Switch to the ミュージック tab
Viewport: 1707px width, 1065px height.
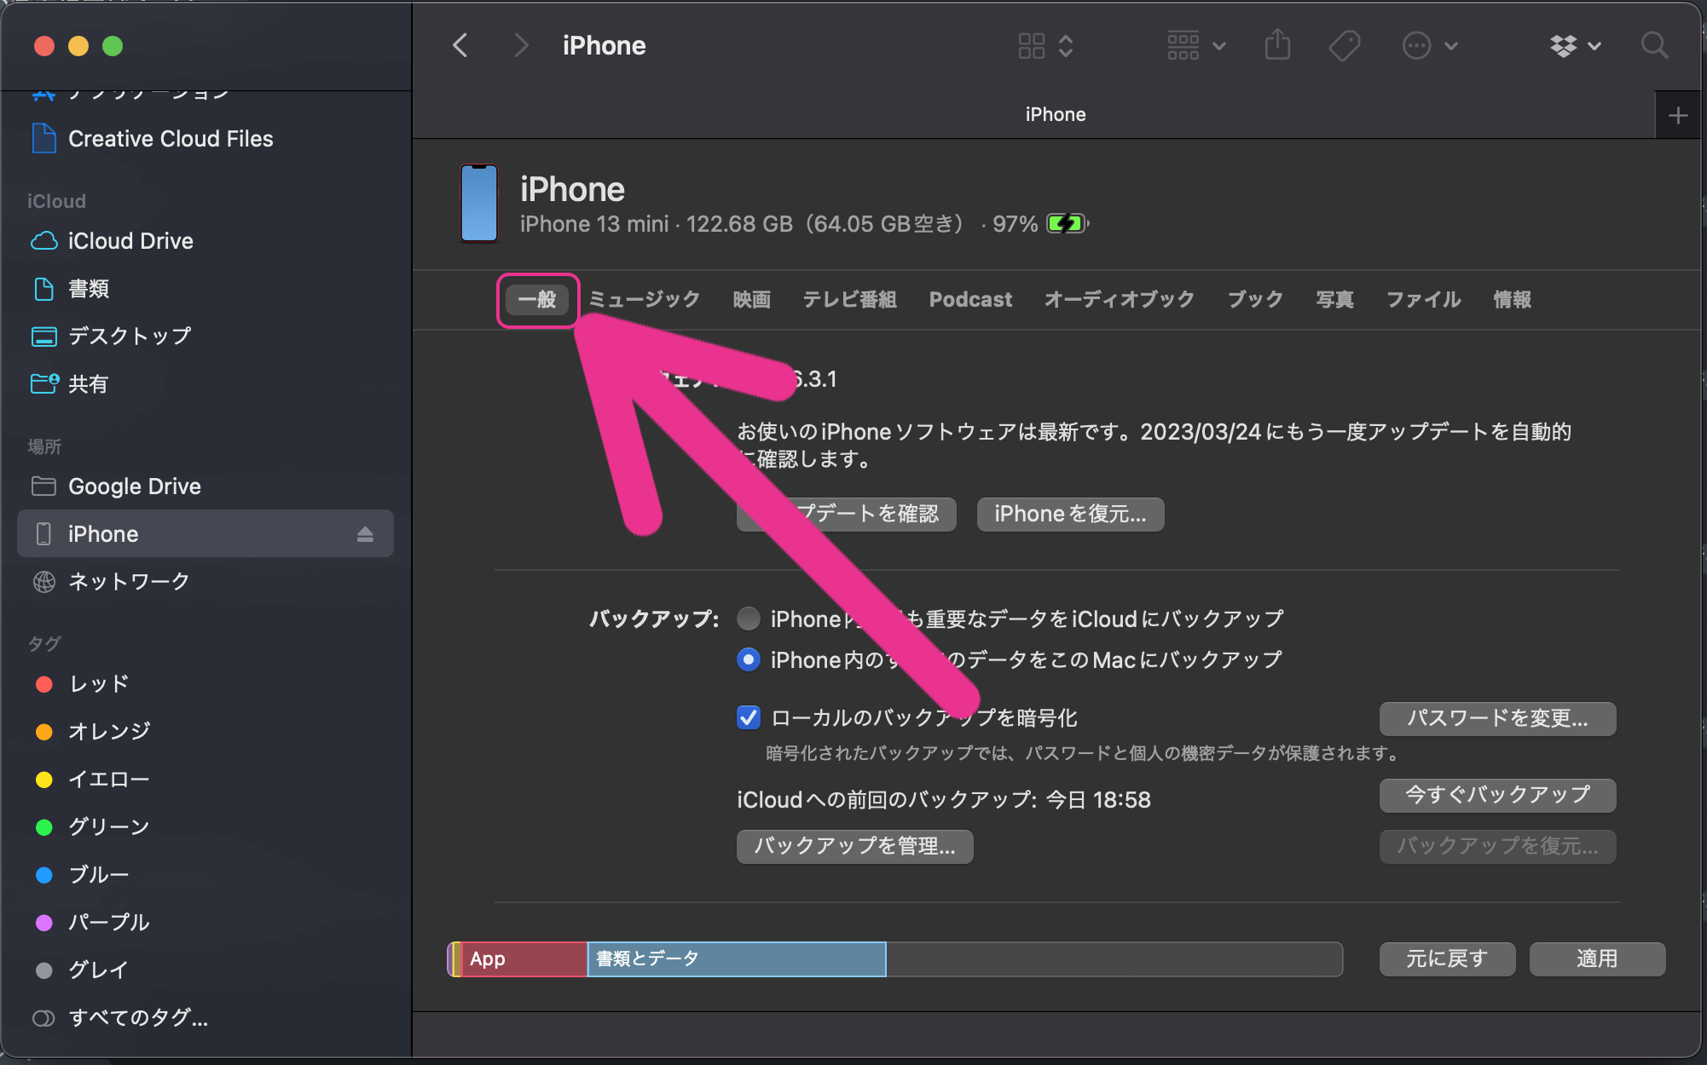click(x=643, y=299)
